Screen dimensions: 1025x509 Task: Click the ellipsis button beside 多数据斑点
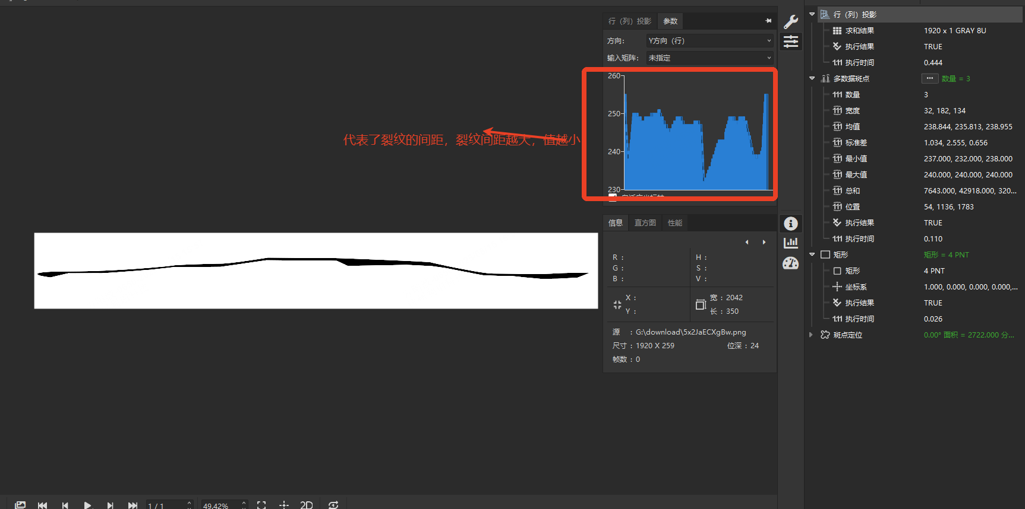[929, 78]
